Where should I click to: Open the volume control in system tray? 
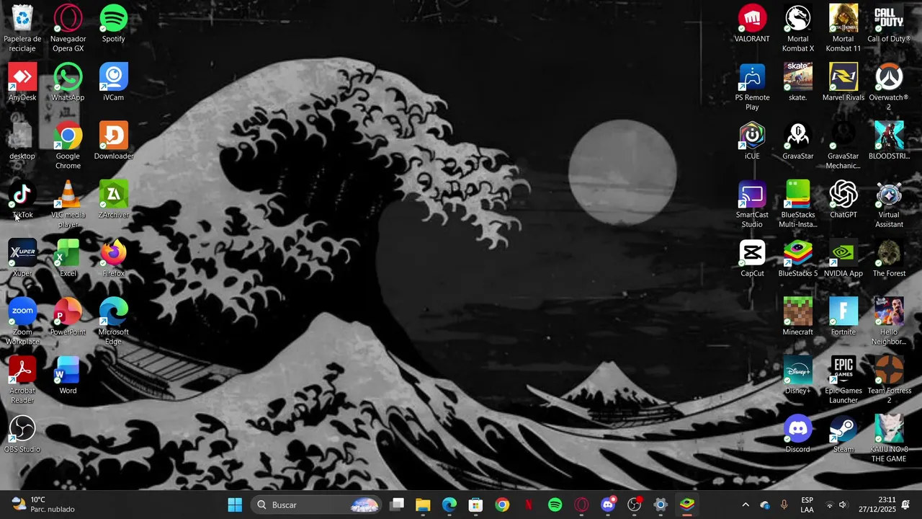coord(843,505)
